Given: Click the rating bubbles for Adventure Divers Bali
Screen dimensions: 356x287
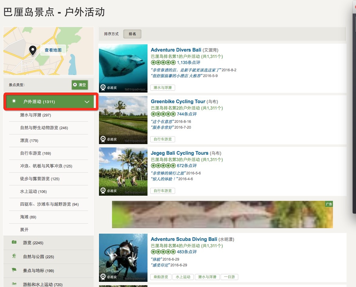Looking at the screenshot, I should 163,62.
